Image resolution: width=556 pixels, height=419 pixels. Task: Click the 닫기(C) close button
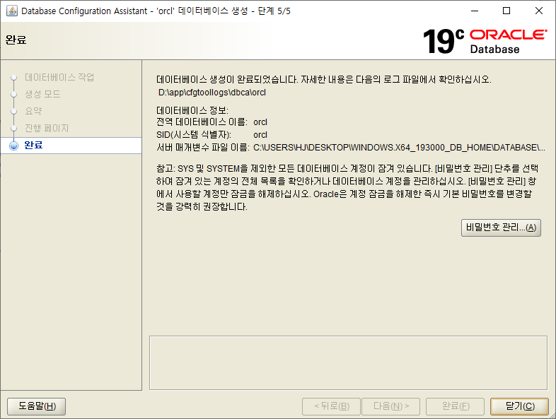[519, 406]
